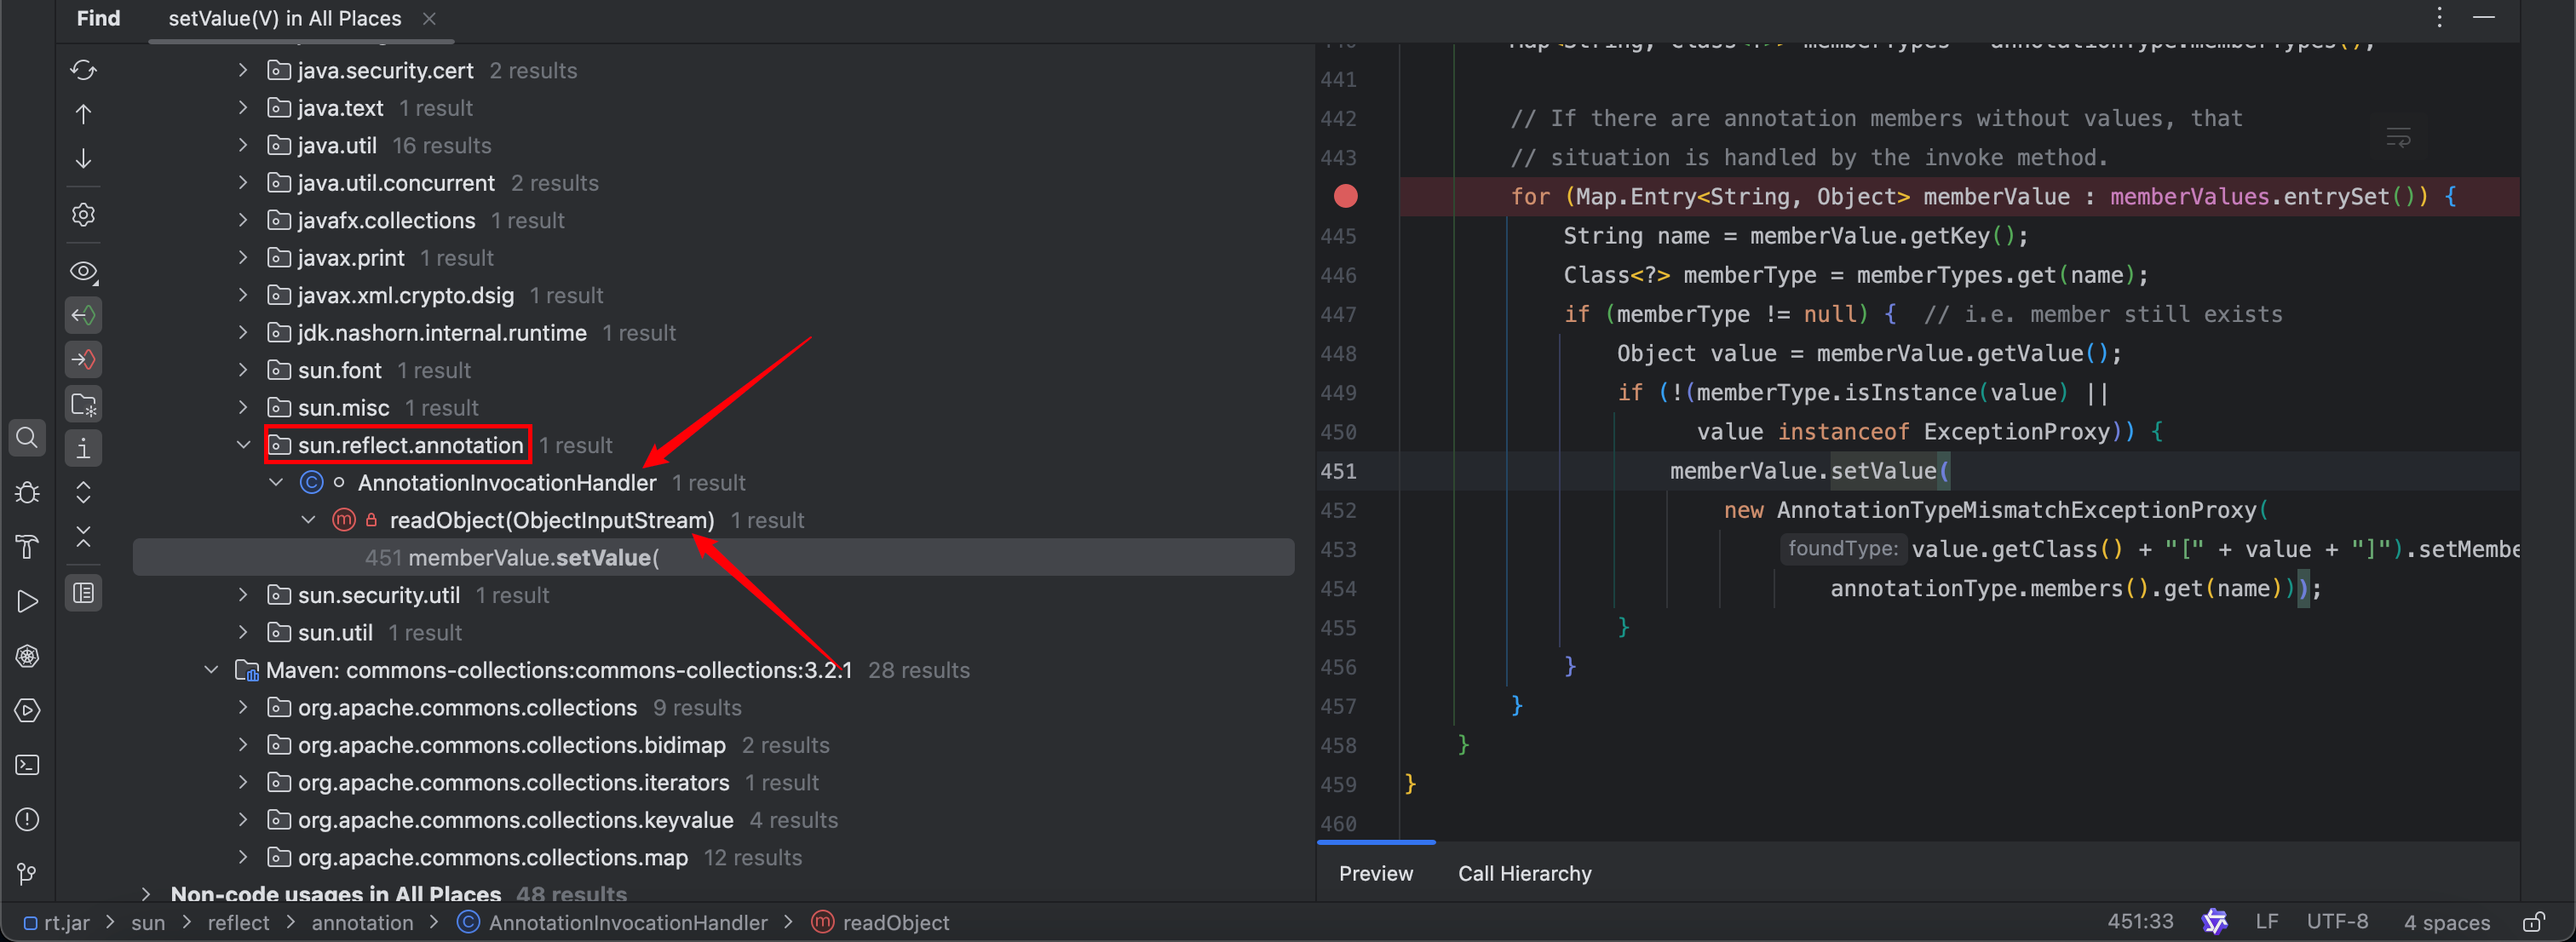This screenshot has height=942, width=2576.
Task: Toggle the View Options eye icon
Action: (83, 271)
